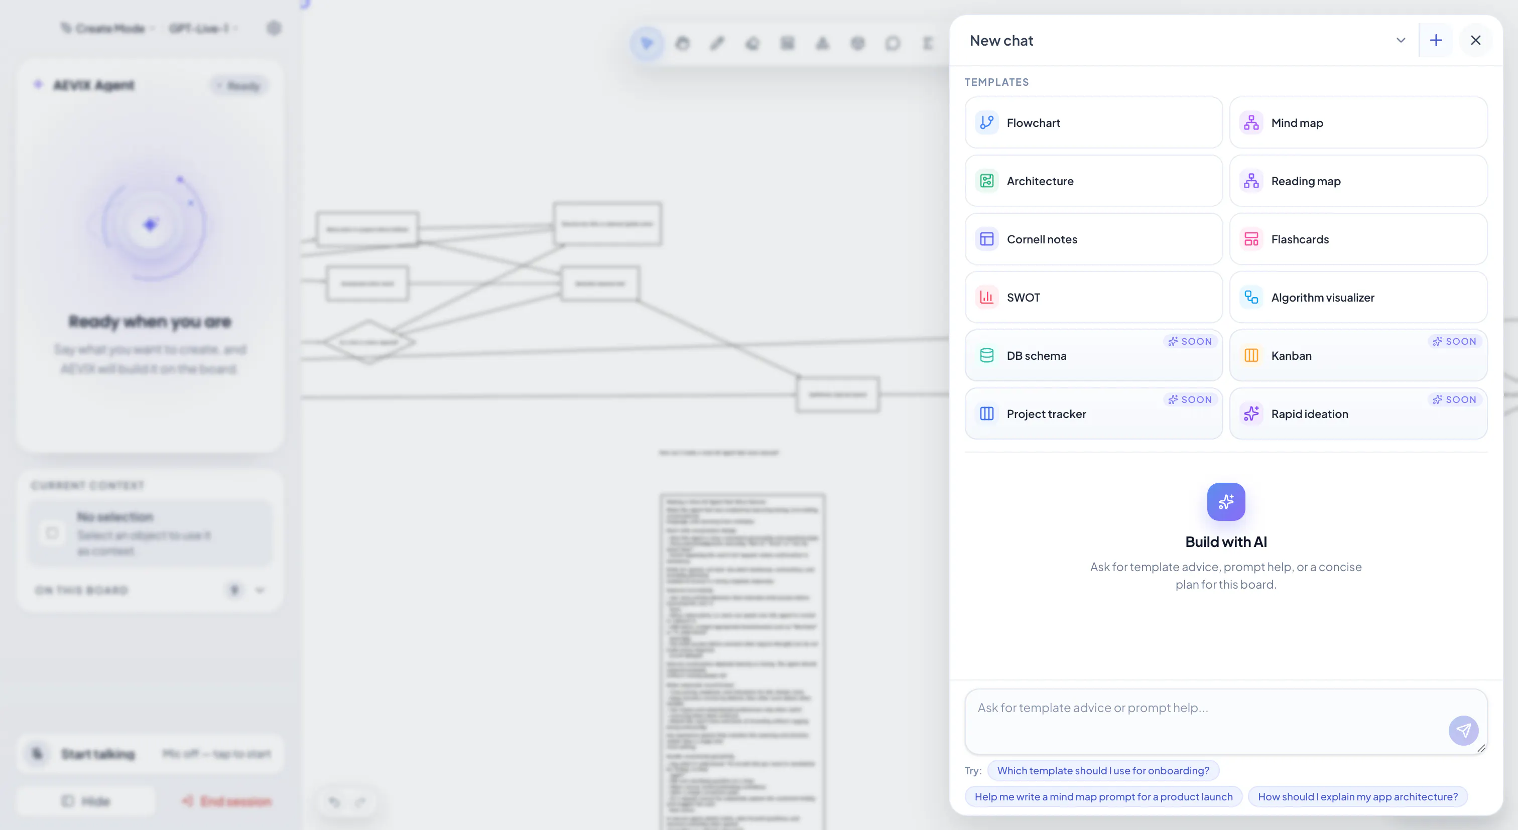The width and height of the screenshot is (1518, 830).
Task: Click Start talking microphone button
Action: point(38,753)
